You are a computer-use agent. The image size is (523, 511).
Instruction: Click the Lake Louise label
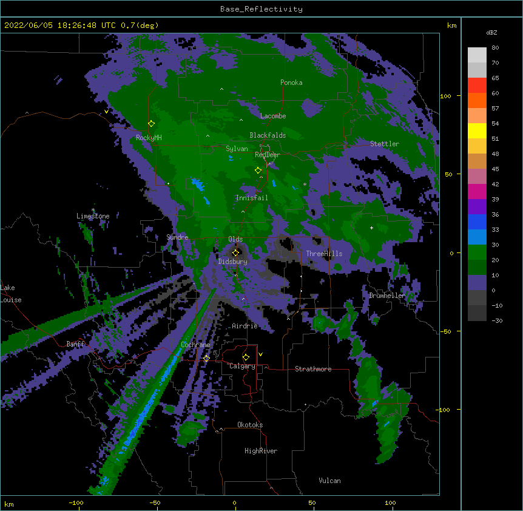point(11,294)
